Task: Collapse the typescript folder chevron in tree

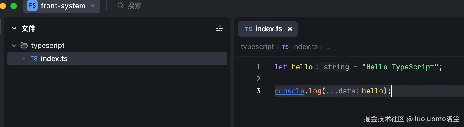Action: (14, 46)
